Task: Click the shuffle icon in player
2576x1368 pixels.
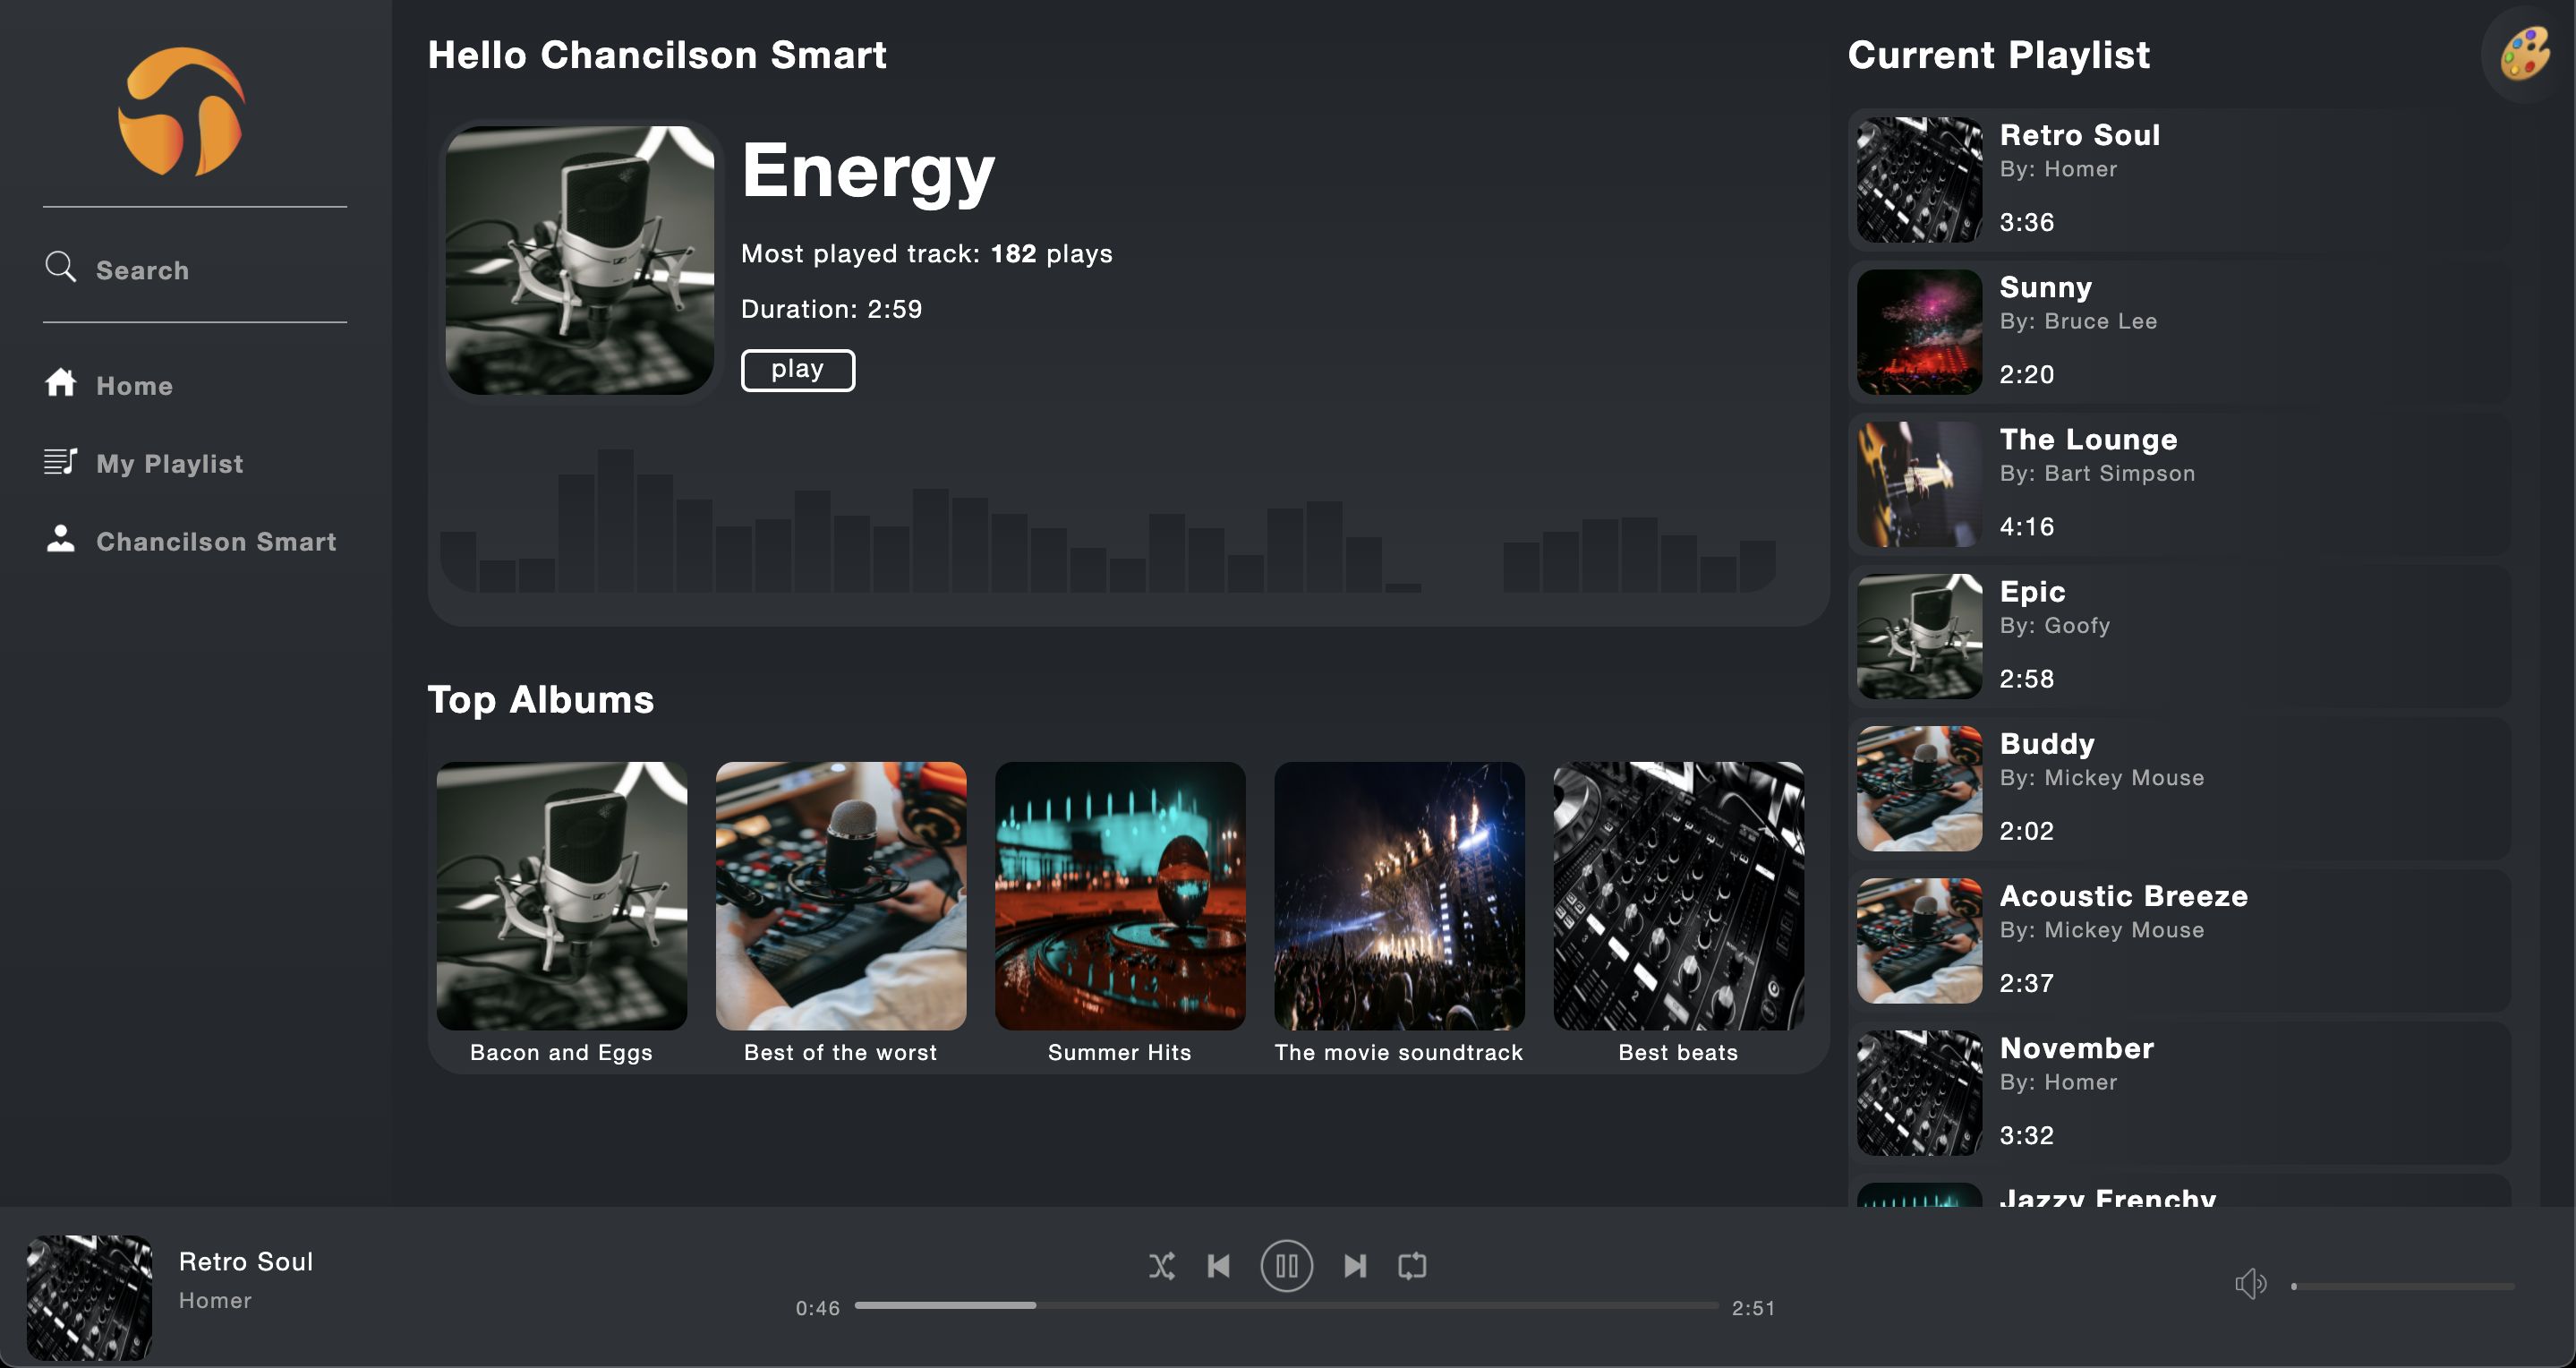Action: click(x=1161, y=1266)
